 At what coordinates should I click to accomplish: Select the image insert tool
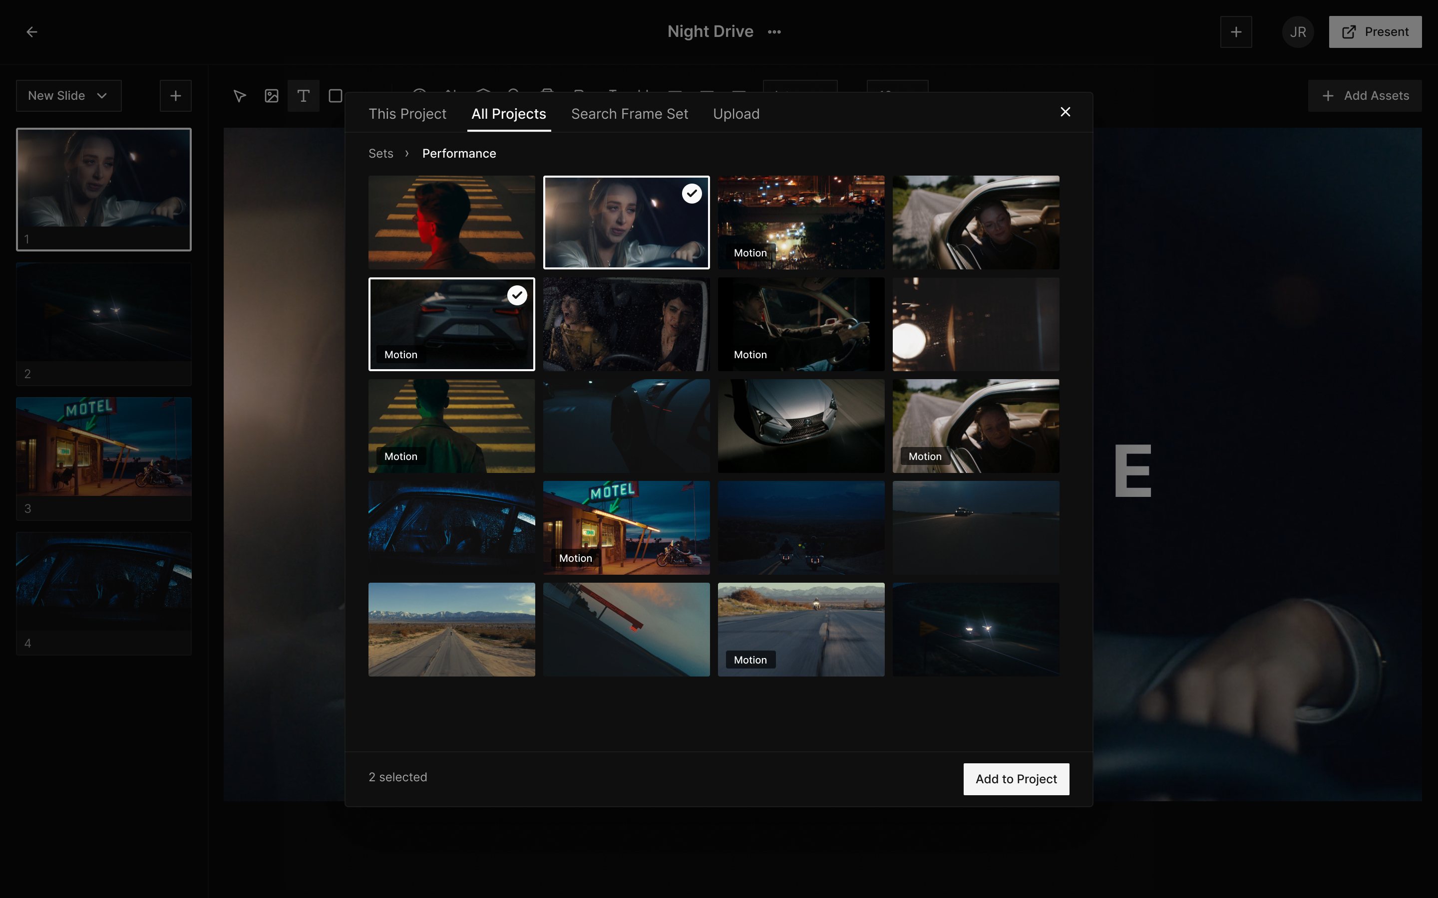[x=272, y=96]
